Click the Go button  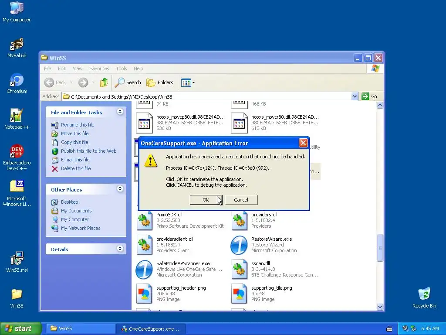click(x=369, y=96)
